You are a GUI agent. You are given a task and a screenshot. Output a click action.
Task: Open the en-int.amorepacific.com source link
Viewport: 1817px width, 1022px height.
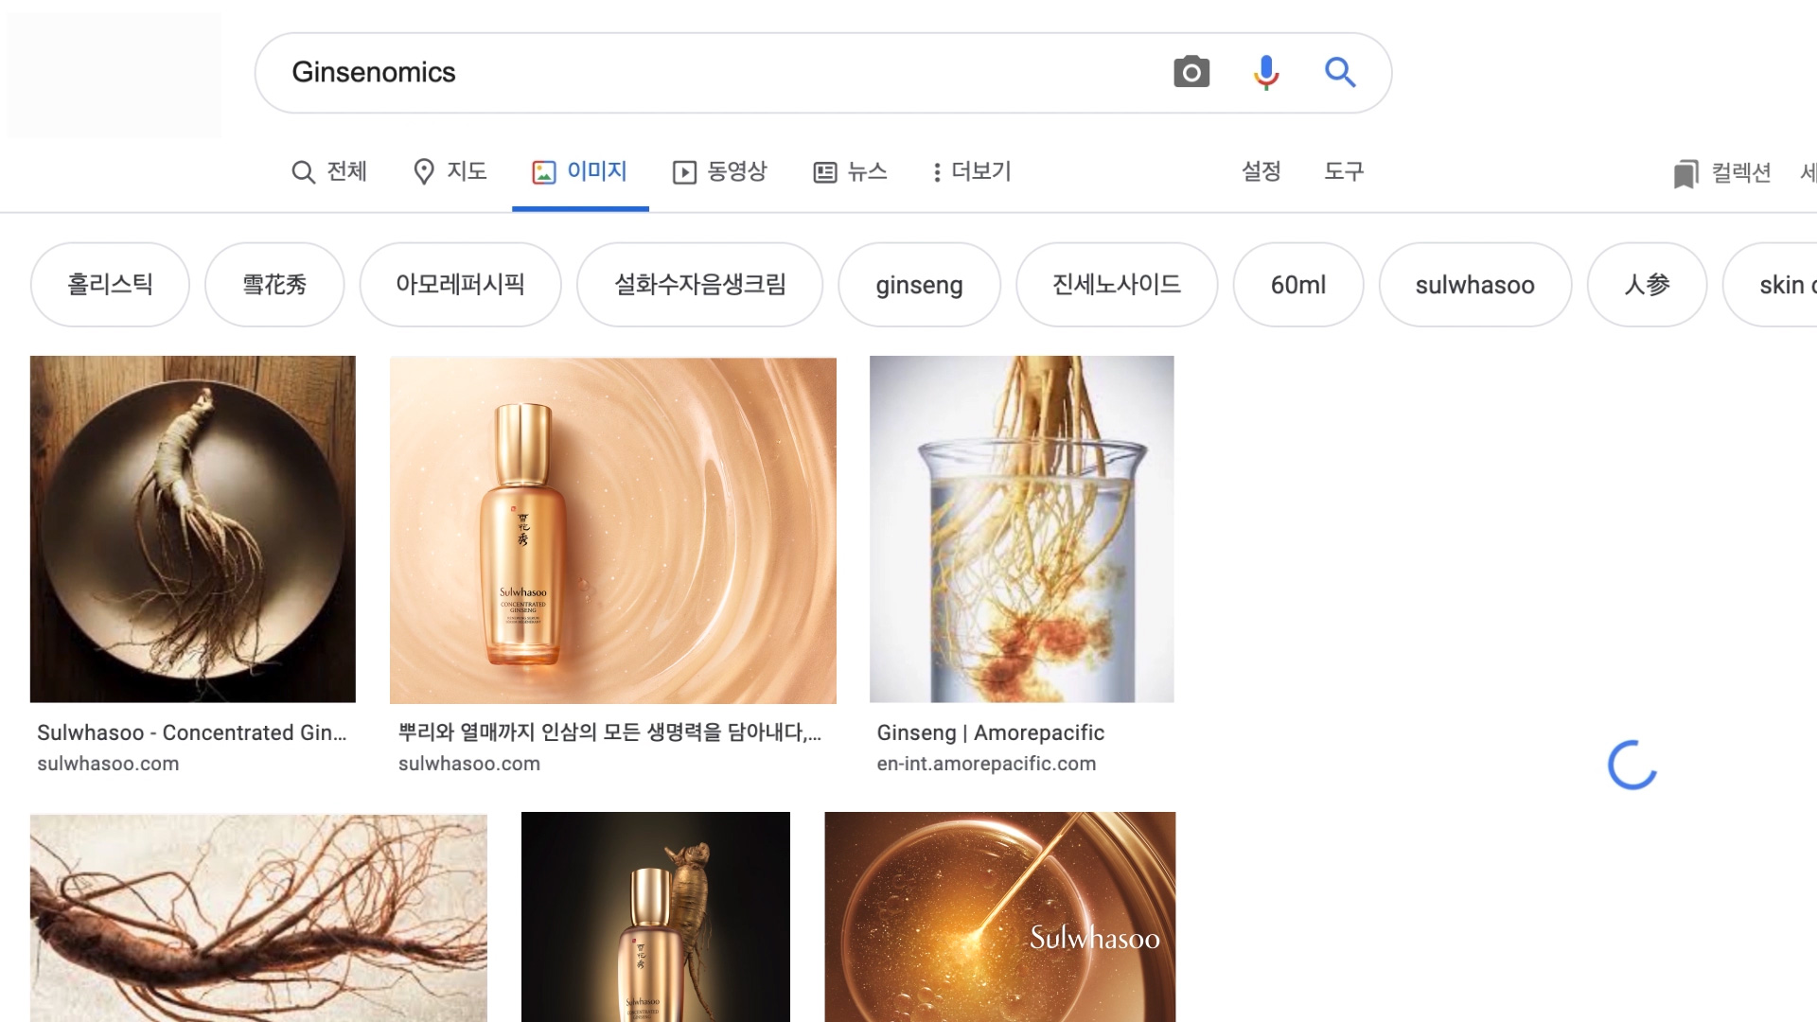coord(986,764)
